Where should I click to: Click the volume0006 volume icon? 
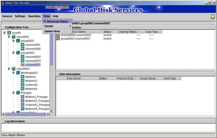pos(22,49)
